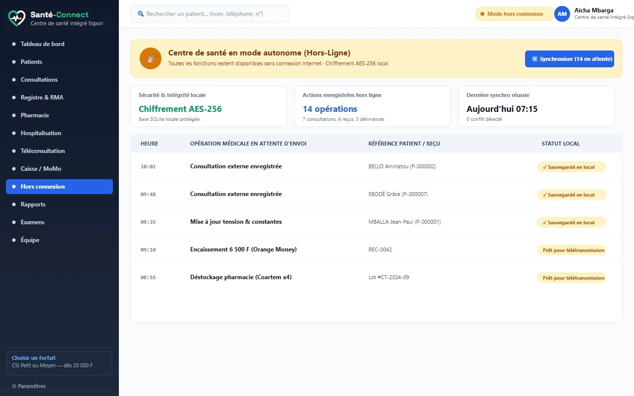Select Hors connexion sidebar item
The width and height of the screenshot is (634, 396).
(59, 187)
